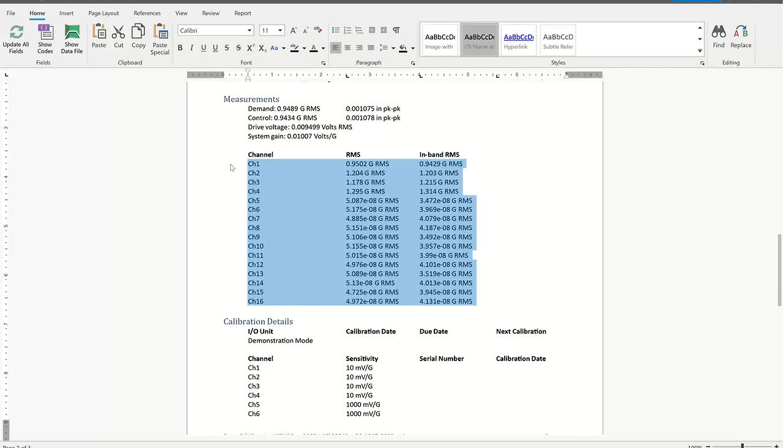Open Paste Special
This screenshot has height=448, width=783.
click(x=160, y=39)
